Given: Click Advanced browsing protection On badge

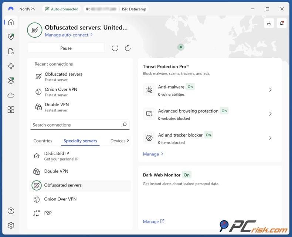Looking at the screenshot, I should 224,111.
